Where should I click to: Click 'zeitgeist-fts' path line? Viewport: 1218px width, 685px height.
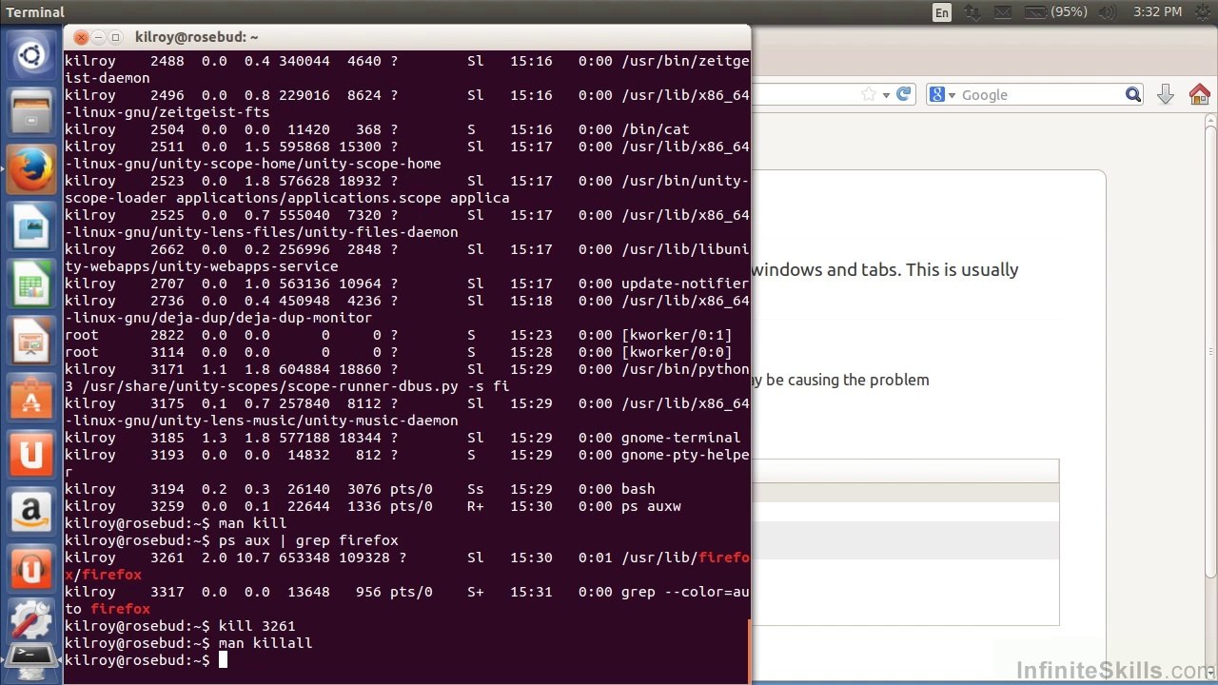[167, 112]
